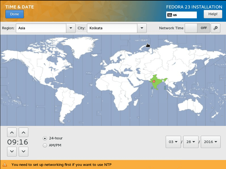The height and width of the screenshot is (169, 226).
Task: Click the TIME & DATE heading
Action: 20,7
